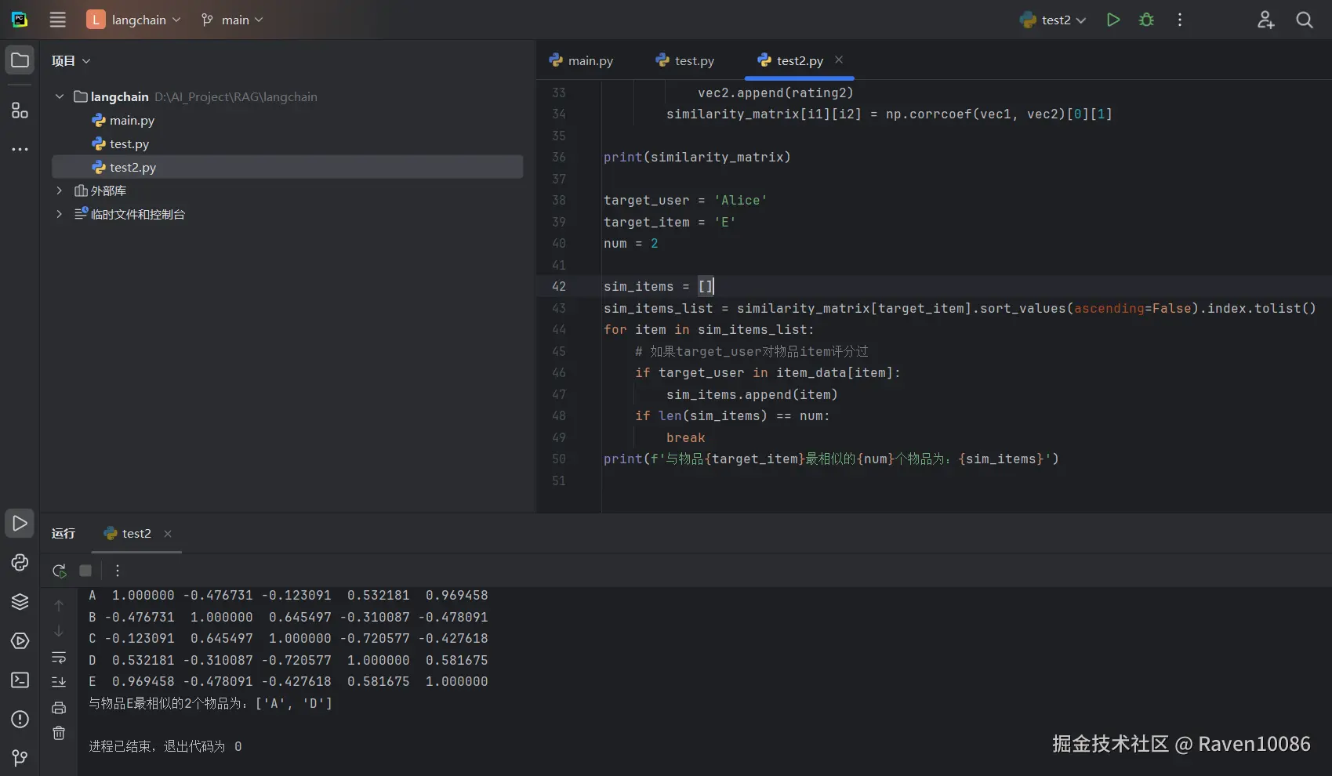Viewport: 1332px width, 776px height.
Task: Place cursor on target_user = 'Alice' line
Action: point(685,201)
